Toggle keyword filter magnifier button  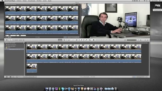tap(17, 77)
